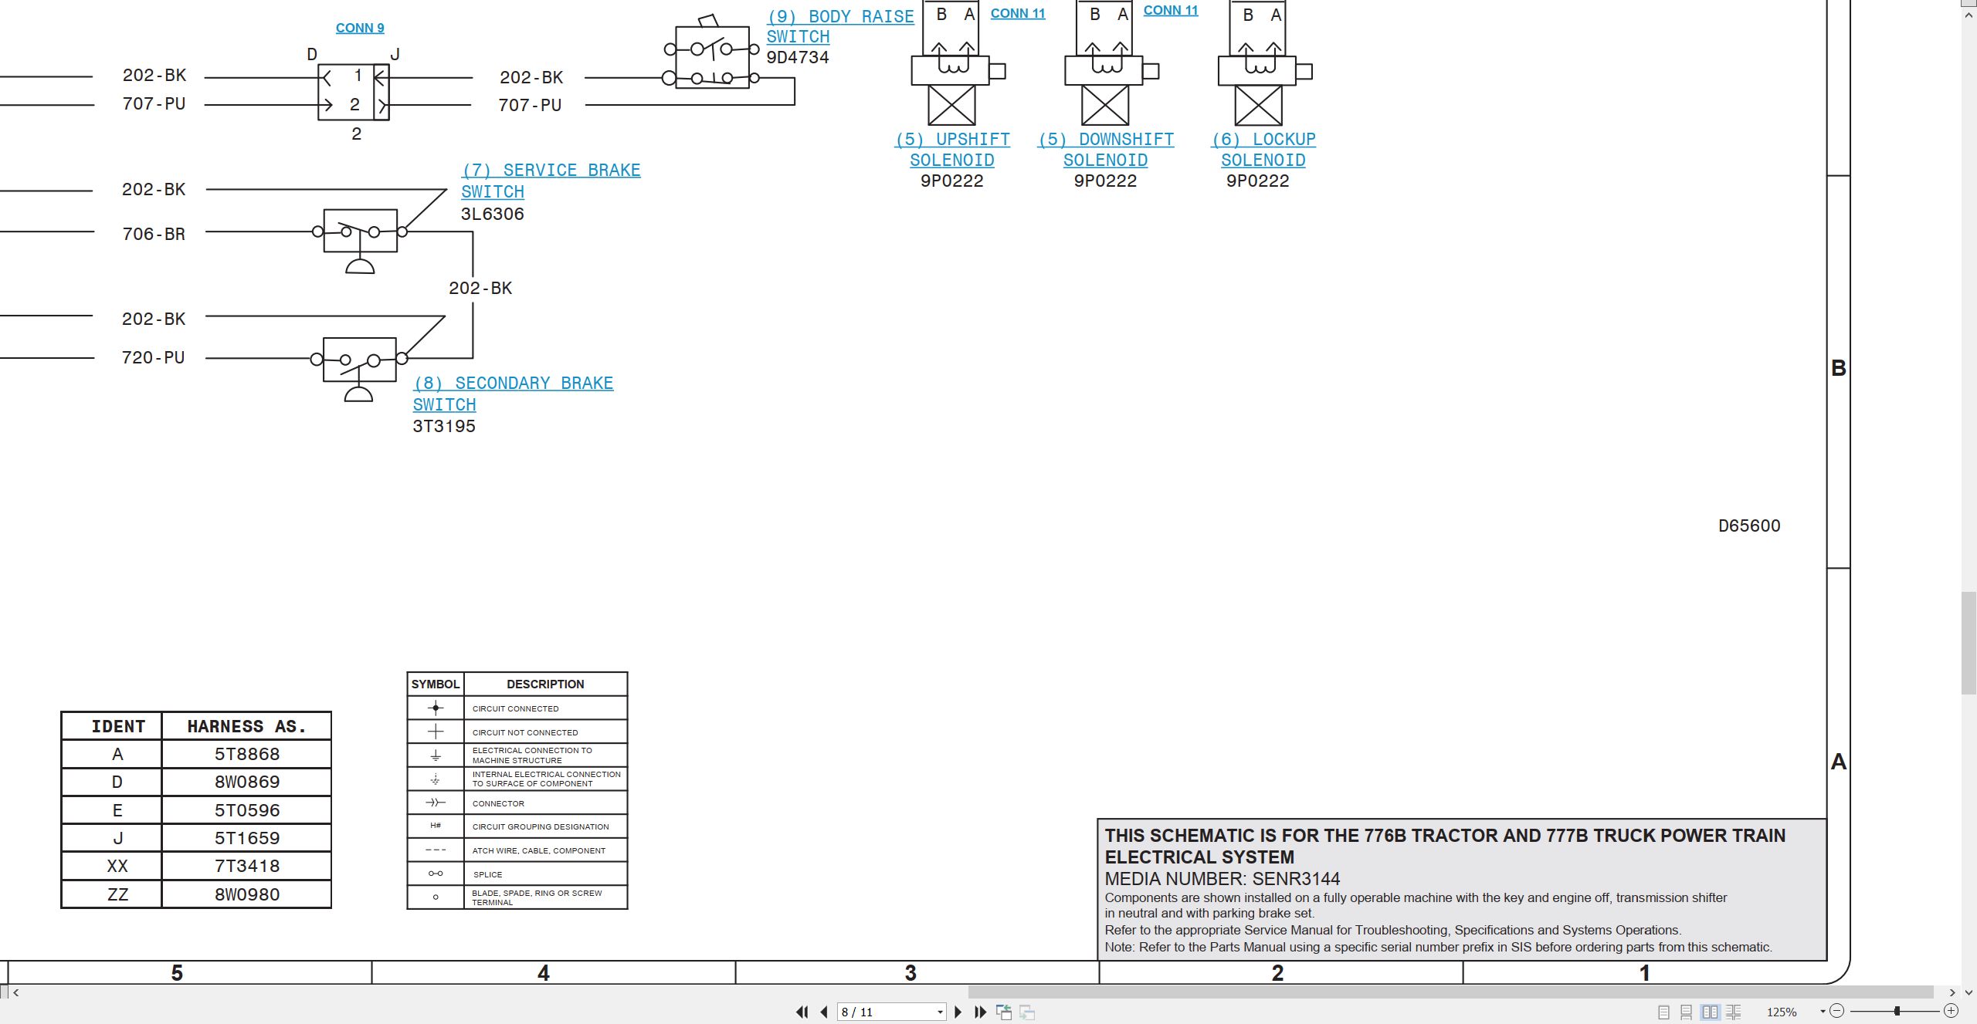Viewport: 1977px width, 1024px height.
Task: Go to the next page
Action: click(958, 1012)
